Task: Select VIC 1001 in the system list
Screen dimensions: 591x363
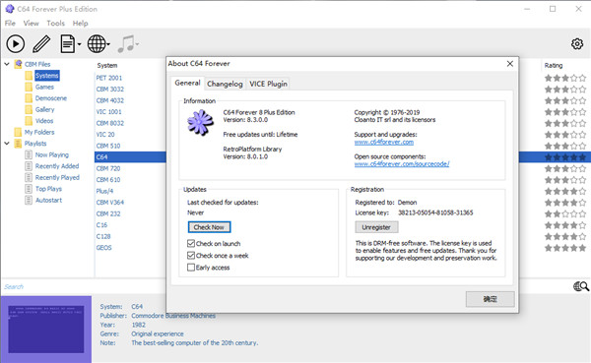Action: pyautogui.click(x=108, y=112)
